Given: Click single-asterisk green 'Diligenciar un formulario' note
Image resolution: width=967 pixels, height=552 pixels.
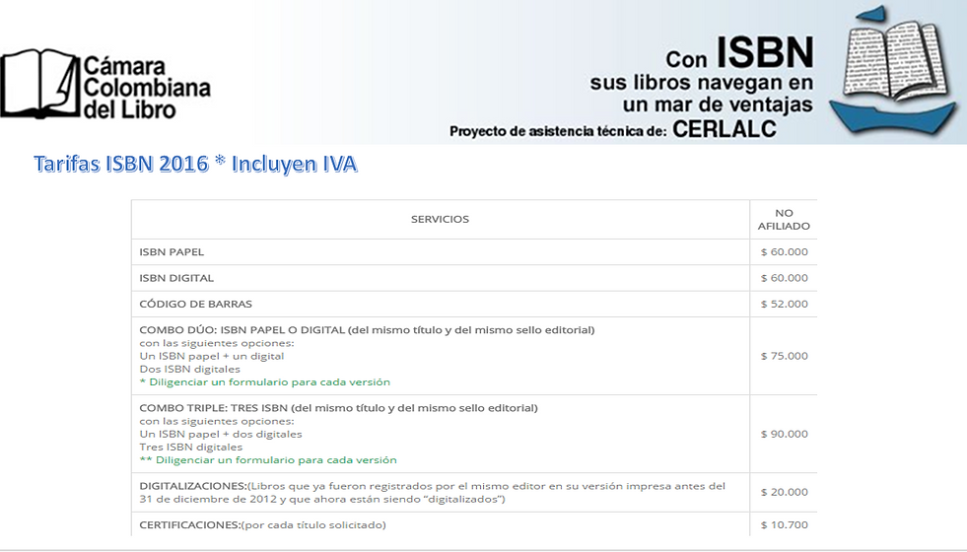Looking at the screenshot, I should pyautogui.click(x=264, y=381).
